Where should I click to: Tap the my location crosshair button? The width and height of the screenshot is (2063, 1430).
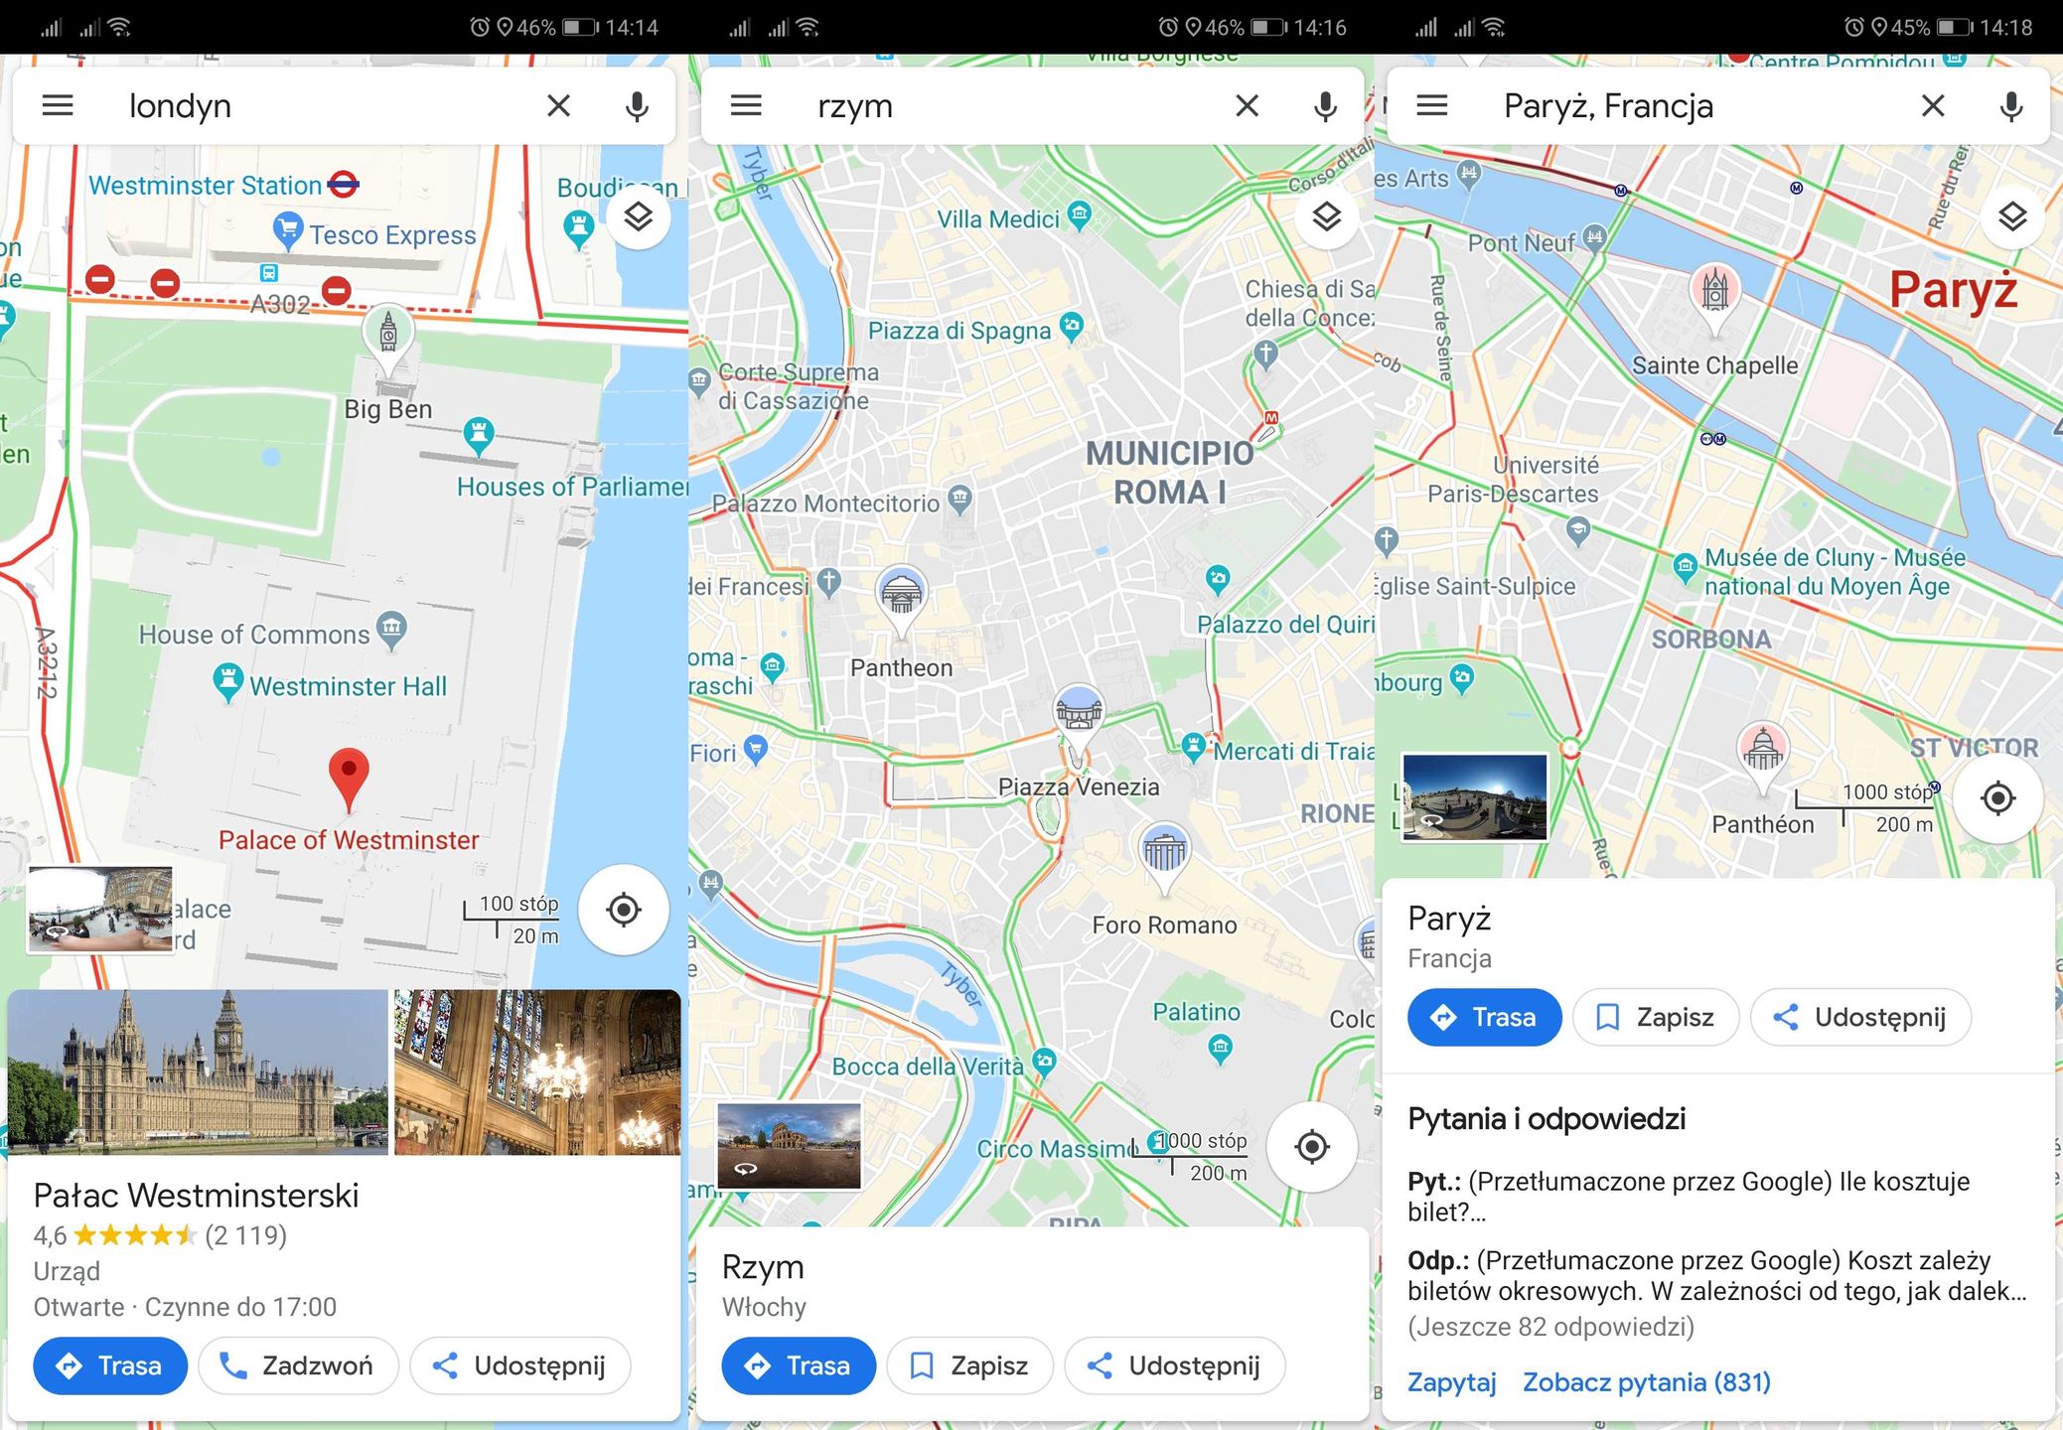click(x=623, y=910)
